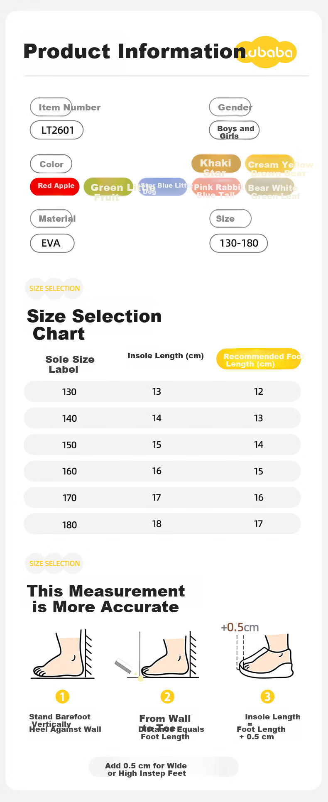Image resolution: width=328 pixels, height=802 pixels.
Task: Select the Khaki Star color swatch
Action: 216,164
